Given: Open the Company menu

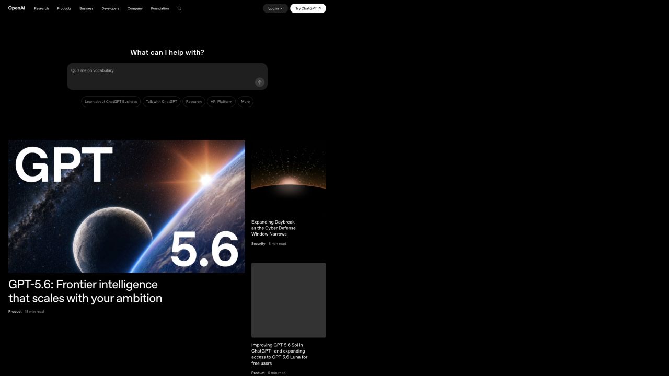Looking at the screenshot, I should (x=135, y=8).
